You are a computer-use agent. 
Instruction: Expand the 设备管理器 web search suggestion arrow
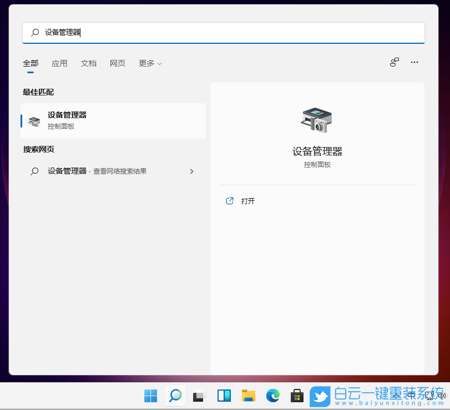[x=191, y=171]
